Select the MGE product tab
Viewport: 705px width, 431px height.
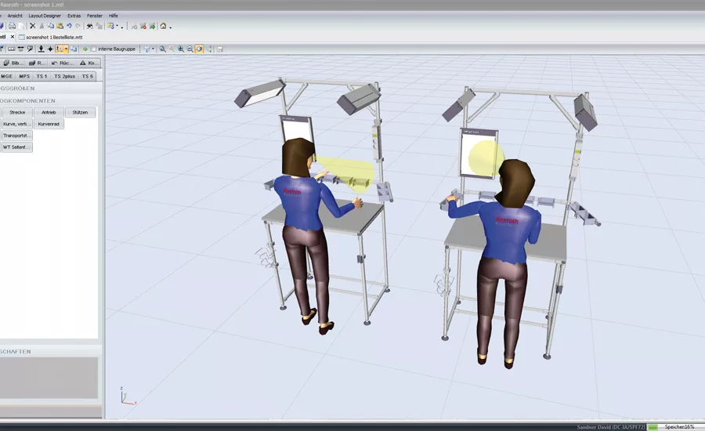7,77
